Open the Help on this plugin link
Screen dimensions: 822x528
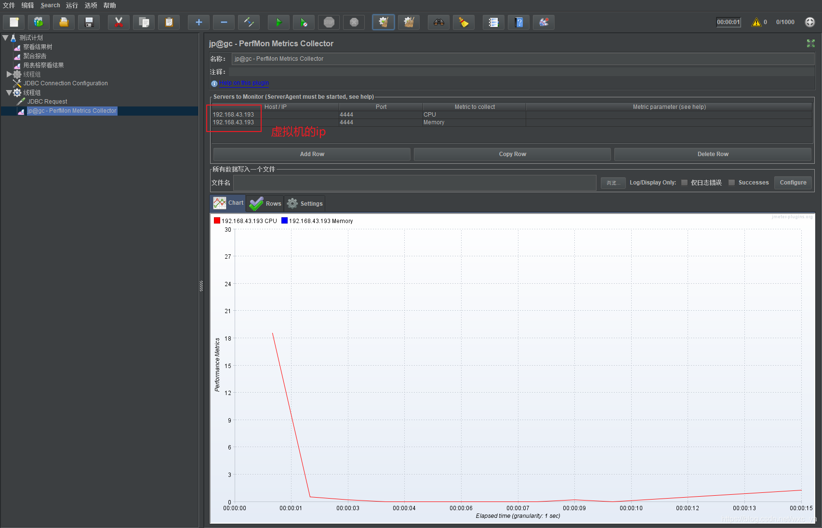pos(244,83)
